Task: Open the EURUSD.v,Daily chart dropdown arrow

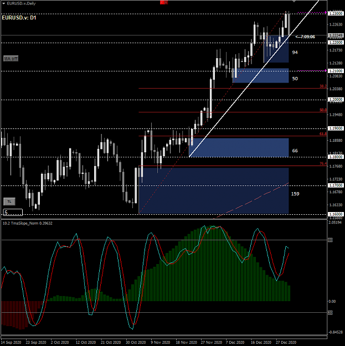Action: (x=3, y=3)
